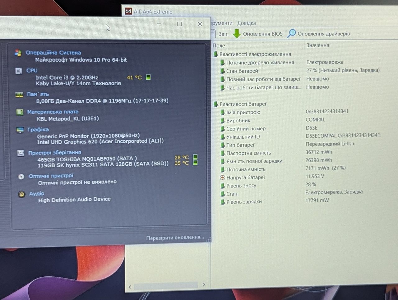
Task: Click the battery icon next to Паспортна ємність
Action: 223,153
